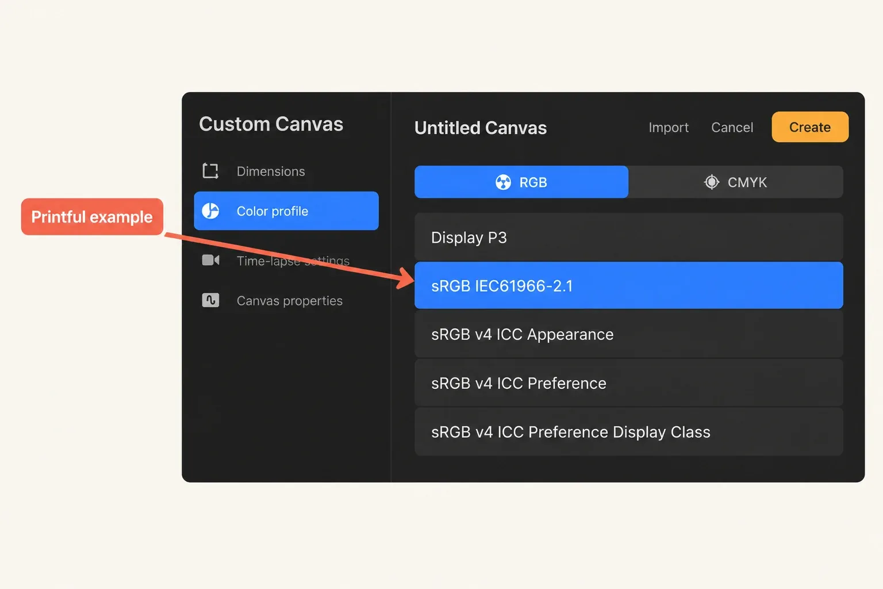Screen dimensions: 883x589
Task: Click the Color profile pie icon
Action: tap(210, 211)
